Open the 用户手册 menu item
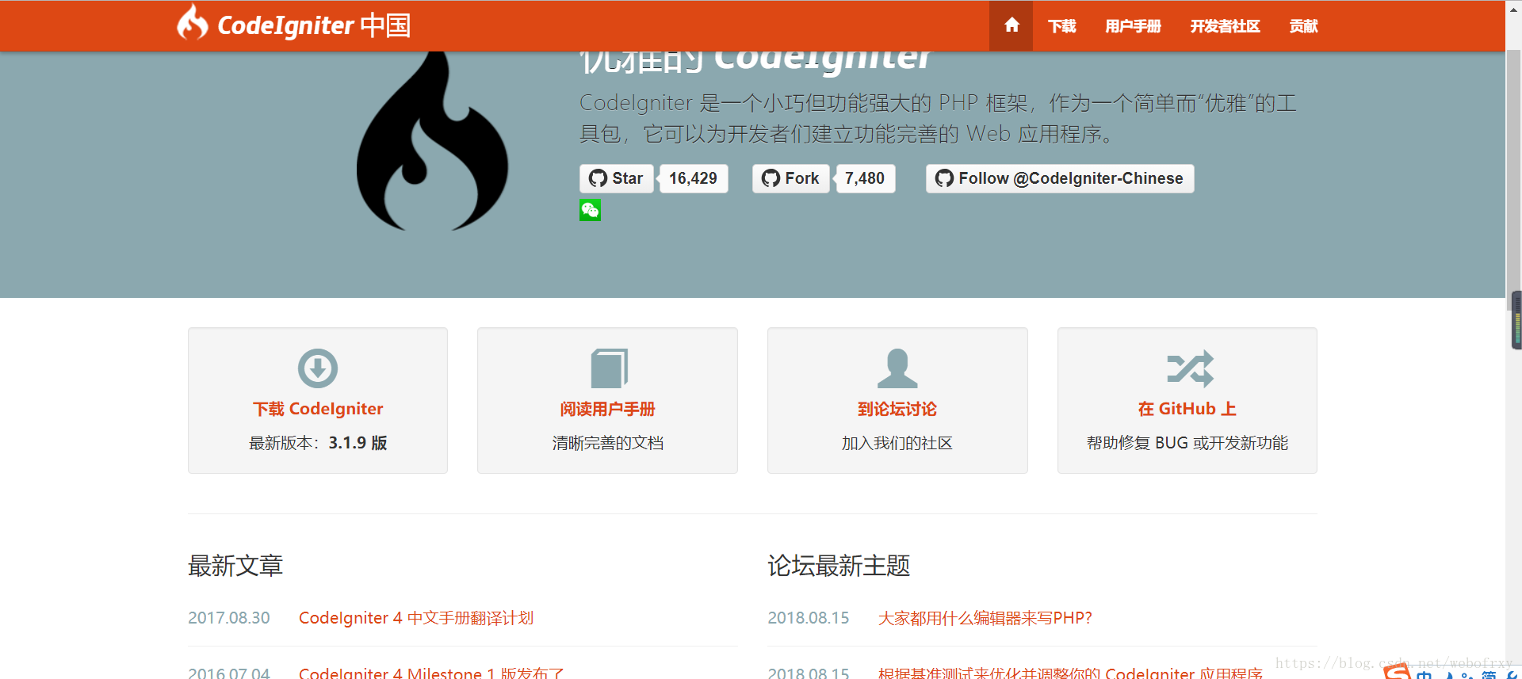 click(x=1134, y=26)
